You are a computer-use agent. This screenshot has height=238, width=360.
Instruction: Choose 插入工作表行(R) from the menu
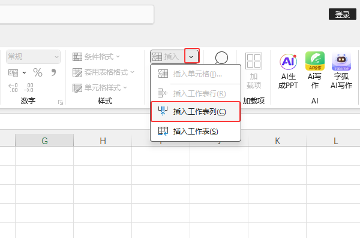(x=196, y=93)
